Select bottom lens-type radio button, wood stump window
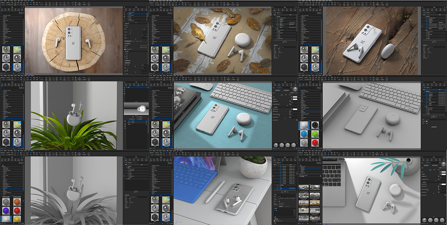447x225 pixels. (x=125, y=59)
